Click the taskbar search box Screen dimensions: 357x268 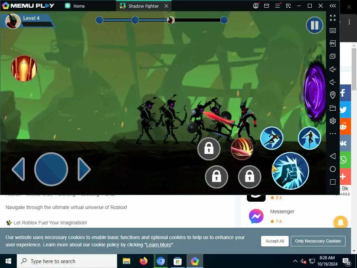[67, 261]
